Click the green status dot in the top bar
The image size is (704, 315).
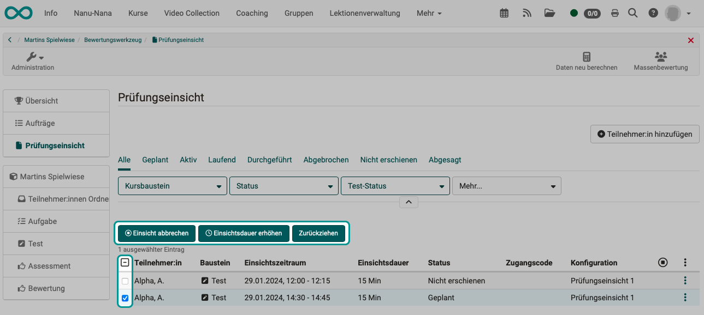tap(573, 13)
